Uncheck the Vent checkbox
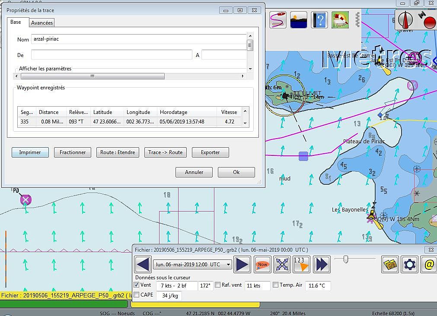Screen dimensions: 437x316 point(137,285)
